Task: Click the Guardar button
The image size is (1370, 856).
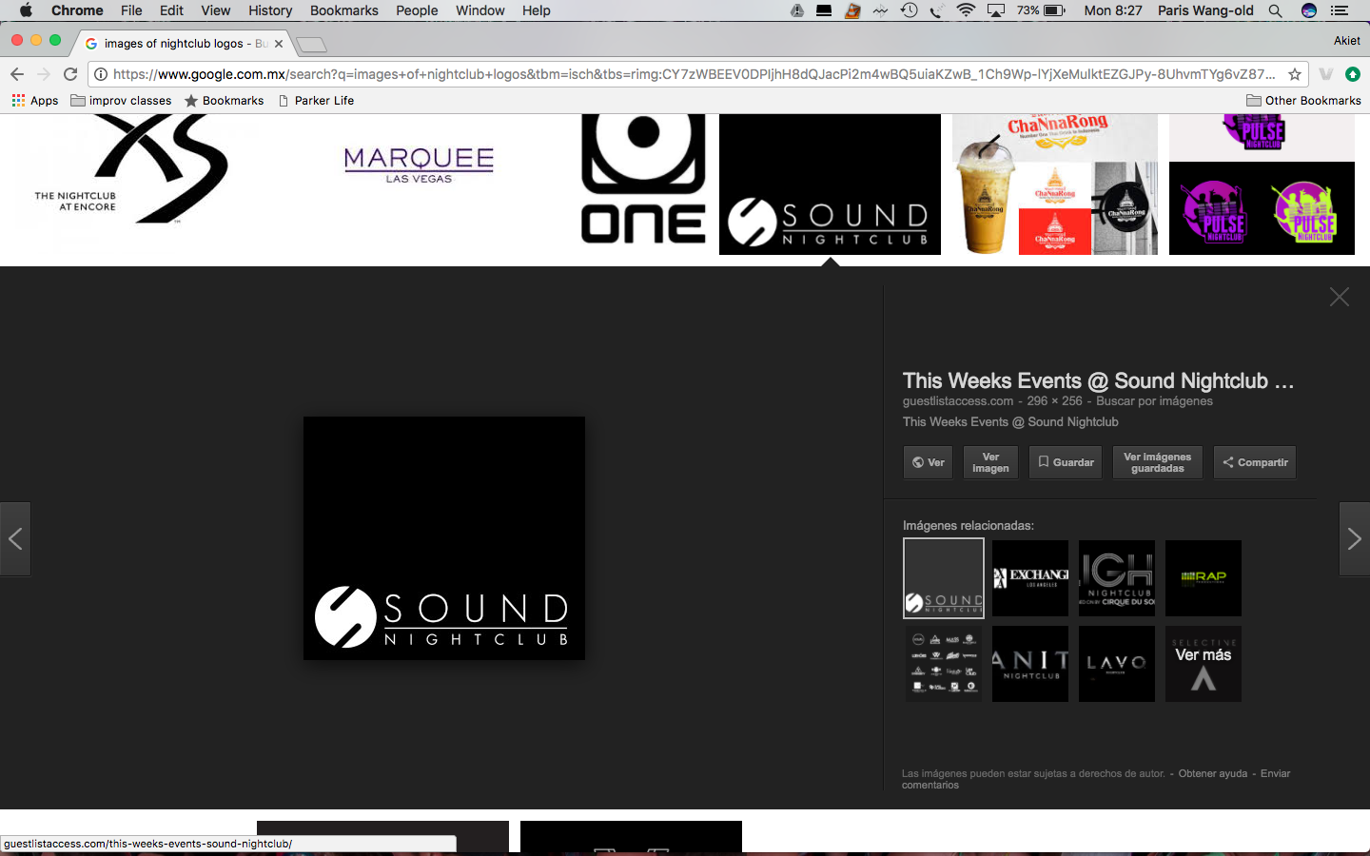Action: point(1065,462)
